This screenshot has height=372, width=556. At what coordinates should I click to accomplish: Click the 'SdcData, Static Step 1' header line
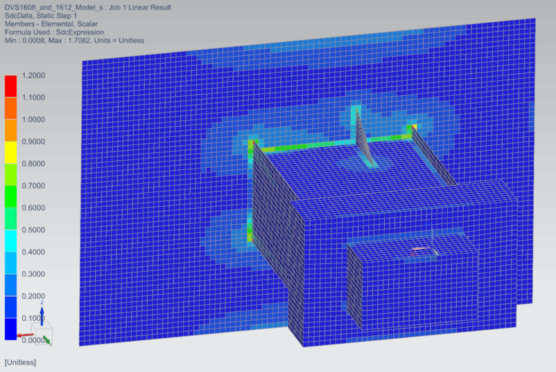pos(41,16)
